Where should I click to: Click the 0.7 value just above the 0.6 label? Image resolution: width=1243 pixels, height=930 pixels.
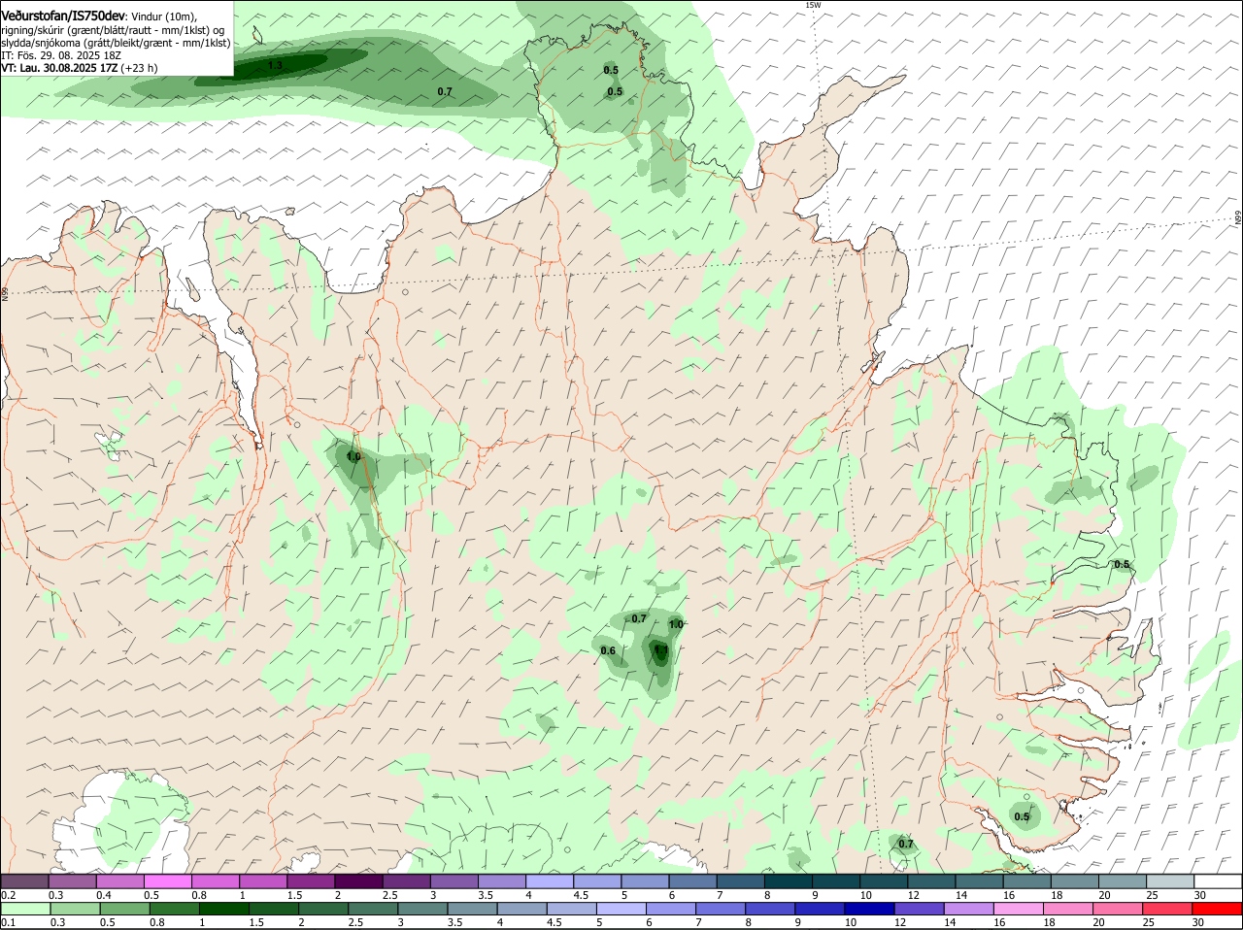click(639, 618)
